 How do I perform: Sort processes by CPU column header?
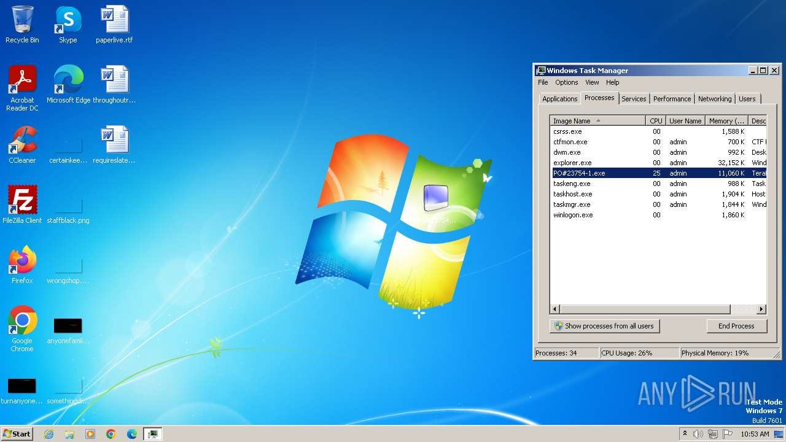click(x=656, y=121)
